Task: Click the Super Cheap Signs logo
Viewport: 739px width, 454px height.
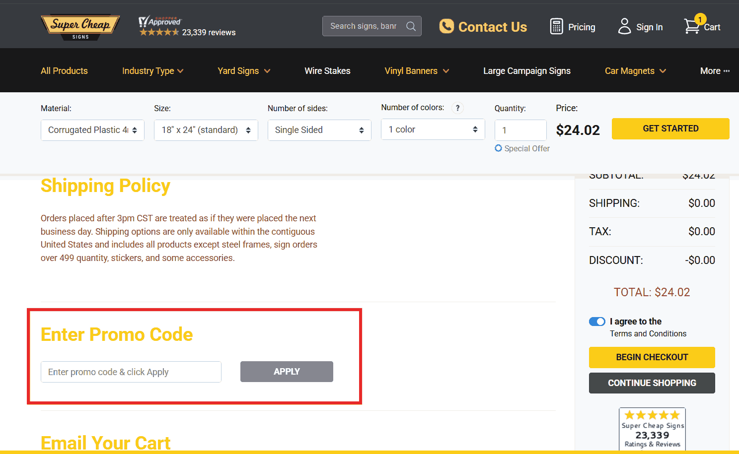Action: point(80,27)
